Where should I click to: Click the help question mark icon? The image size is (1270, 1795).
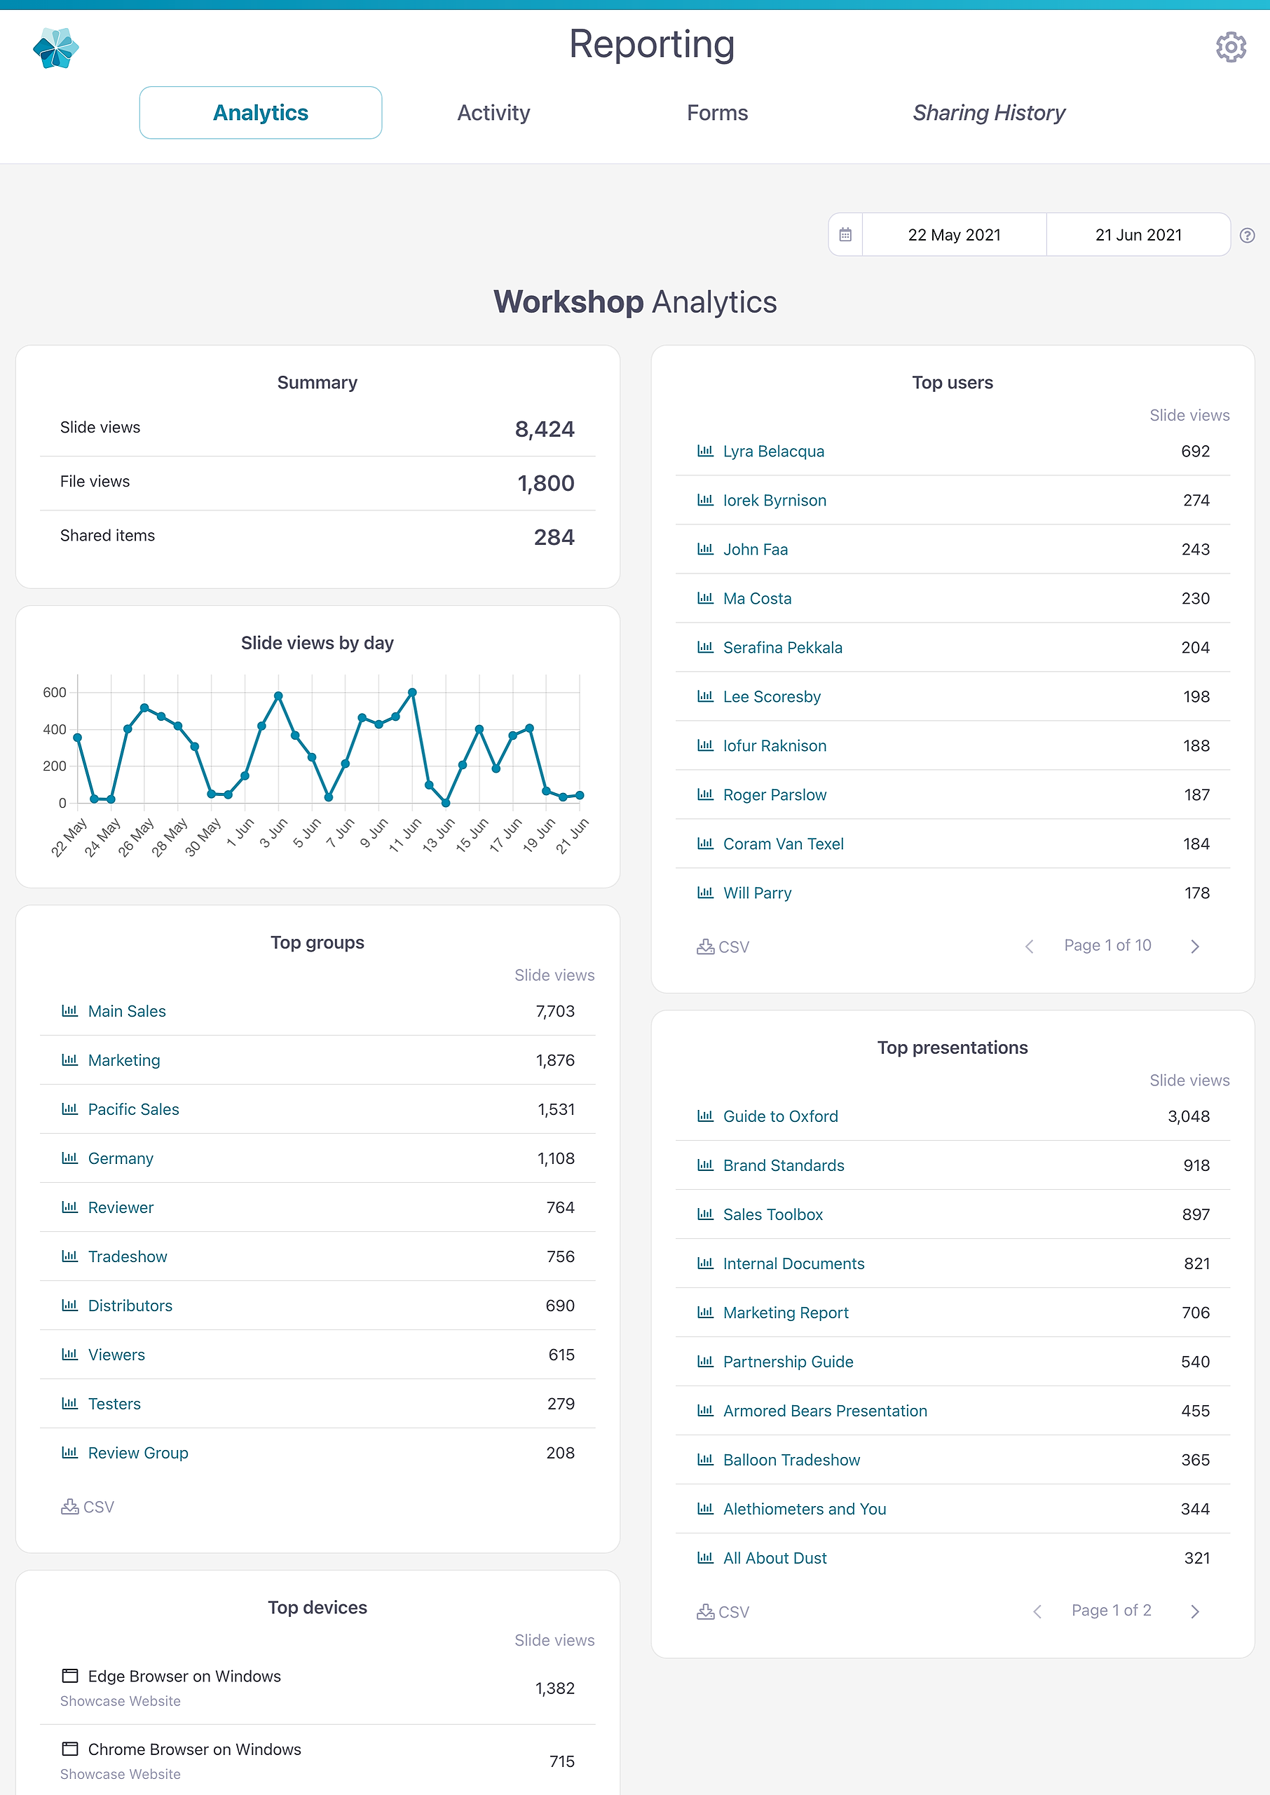pyautogui.click(x=1248, y=236)
